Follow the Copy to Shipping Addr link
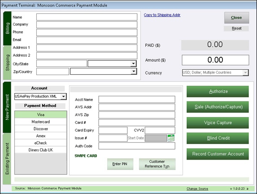This screenshot has height=194, width=257. point(162,15)
